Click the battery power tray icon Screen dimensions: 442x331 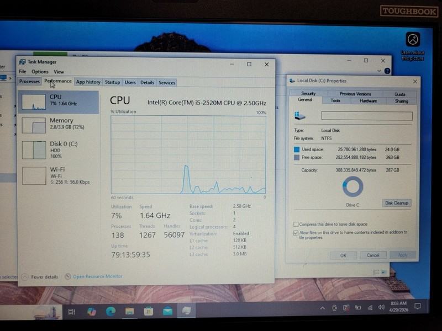(x=358, y=308)
